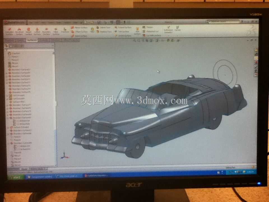269x202 pixels.
Task: Click the feature tree vertical scrollbar
Action: [x=55, y=108]
